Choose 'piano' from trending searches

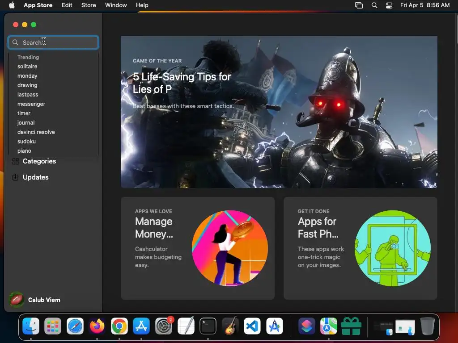24,151
